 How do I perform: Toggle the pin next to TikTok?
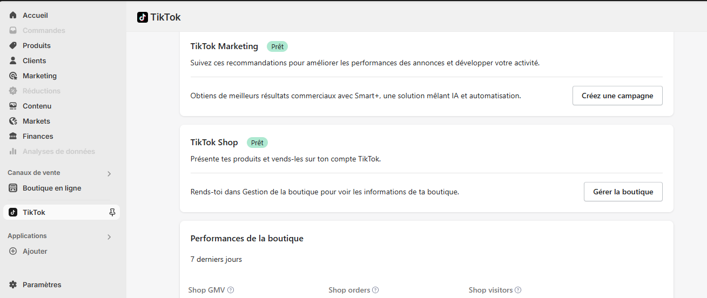112,213
